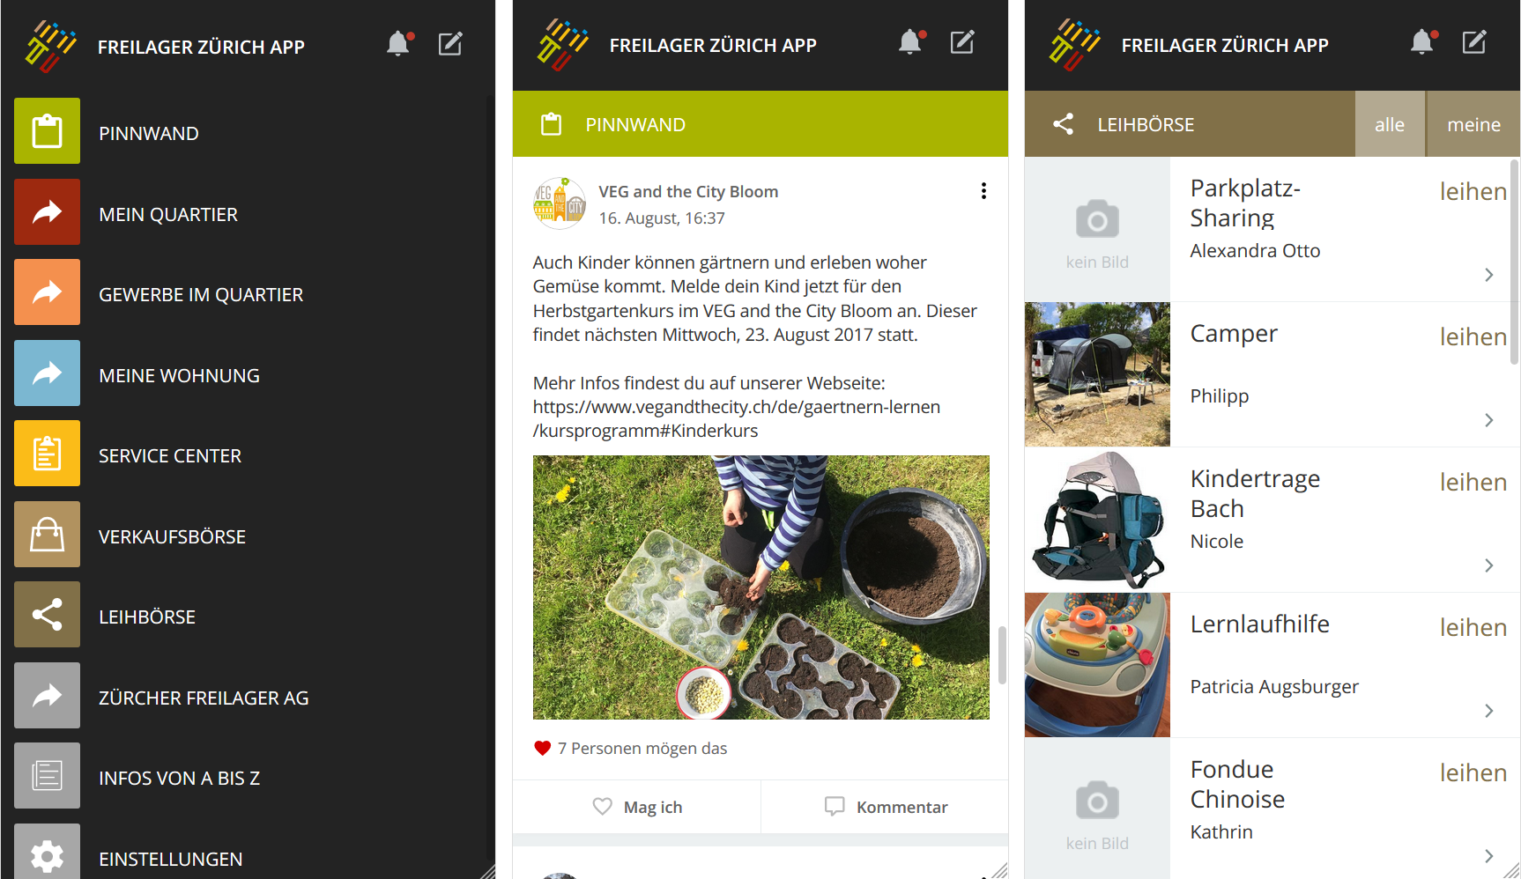Click the Pinnwand feed scrollbar handle
Screen dimensions: 1521x879
tap(1002, 654)
